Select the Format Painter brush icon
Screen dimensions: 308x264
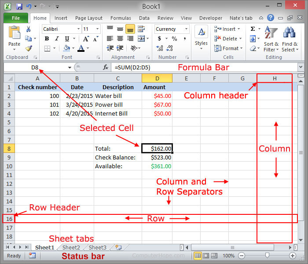click(x=29, y=48)
